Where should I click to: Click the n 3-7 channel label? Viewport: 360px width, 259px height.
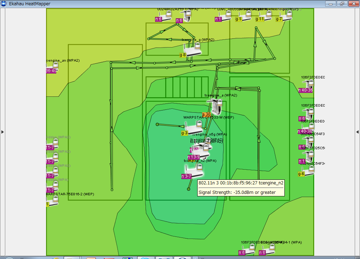click(186, 176)
